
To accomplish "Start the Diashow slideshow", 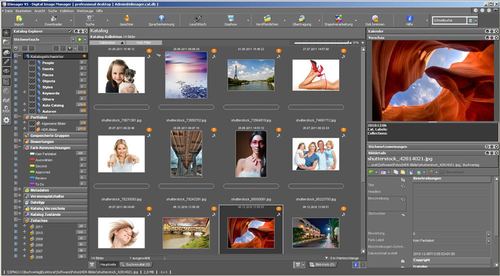I will [230, 19].
